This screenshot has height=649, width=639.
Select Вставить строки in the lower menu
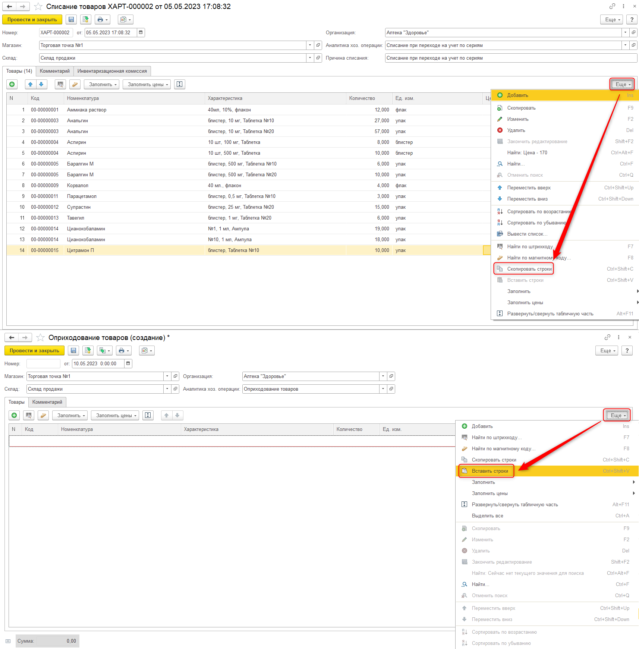490,471
